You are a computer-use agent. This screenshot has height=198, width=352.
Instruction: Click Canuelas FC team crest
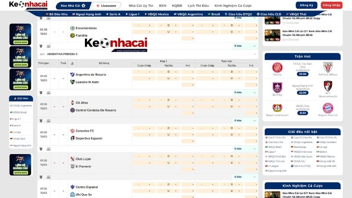[72, 131]
